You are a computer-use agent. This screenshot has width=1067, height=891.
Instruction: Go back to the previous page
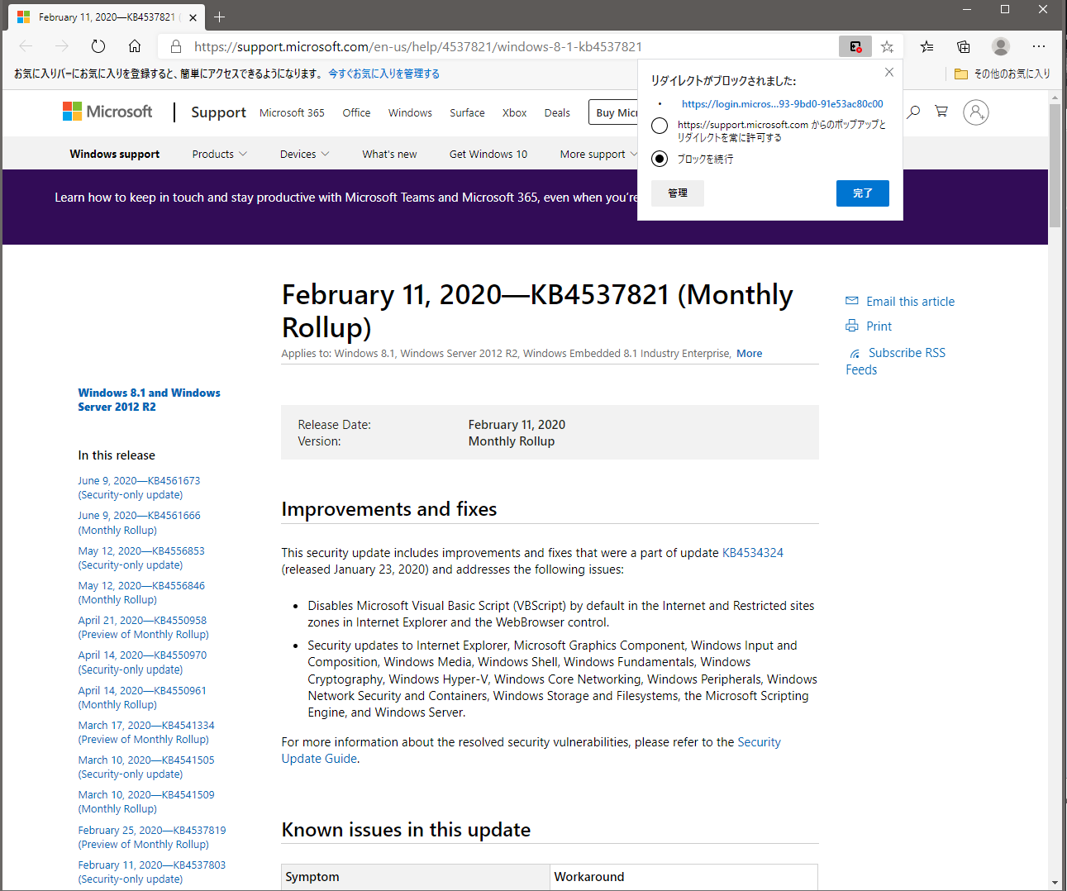point(26,46)
